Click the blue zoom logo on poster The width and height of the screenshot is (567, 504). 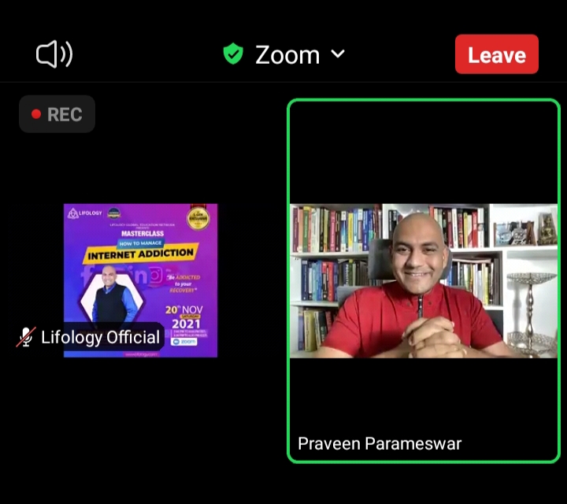pos(184,341)
